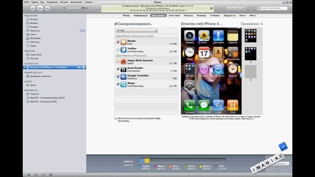The width and height of the screenshot is (315, 177).
Task: Open the Справка menu
Action: (89, 2)
